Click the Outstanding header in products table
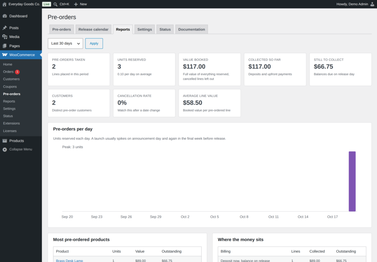 click(172, 251)
